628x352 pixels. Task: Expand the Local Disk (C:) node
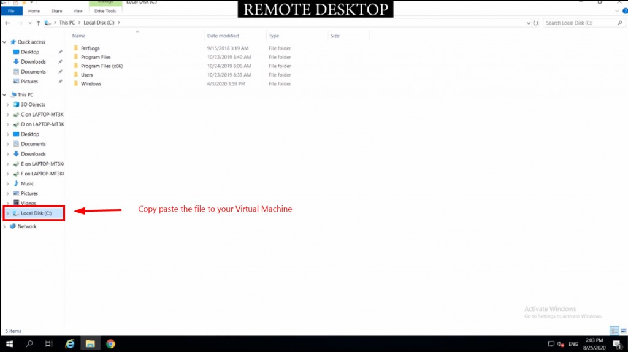pos(7,213)
